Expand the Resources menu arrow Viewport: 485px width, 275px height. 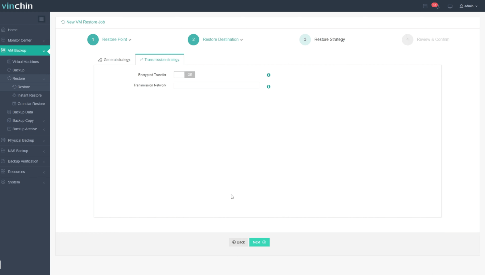44,172
